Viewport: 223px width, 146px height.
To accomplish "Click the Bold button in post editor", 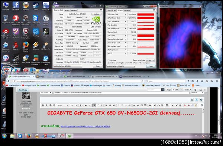I will pyautogui.click(x=94, y=105).
